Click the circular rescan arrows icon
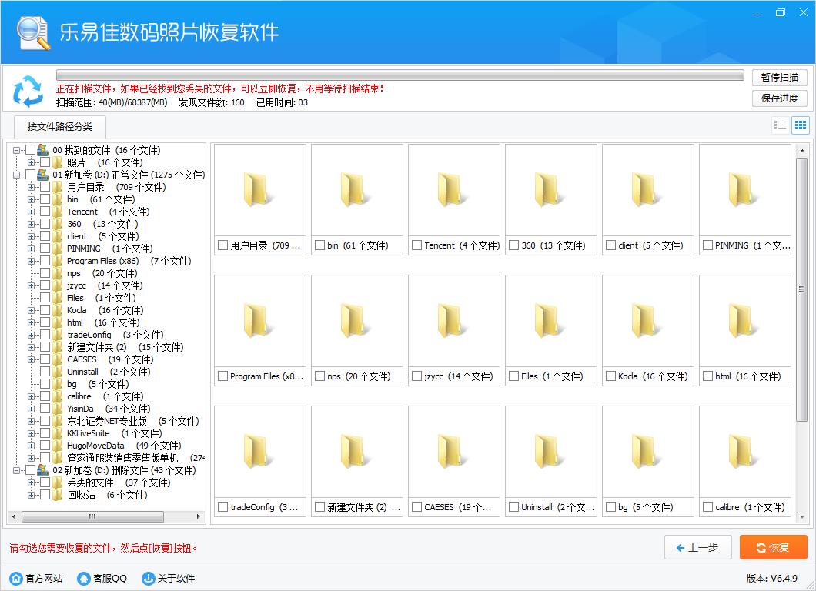The height and width of the screenshot is (591, 816). pyautogui.click(x=28, y=92)
